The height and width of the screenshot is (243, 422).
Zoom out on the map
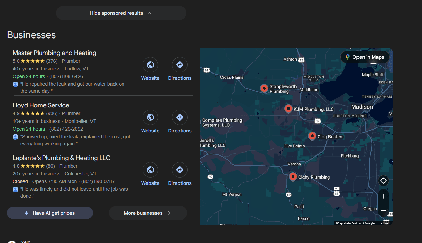point(383,210)
